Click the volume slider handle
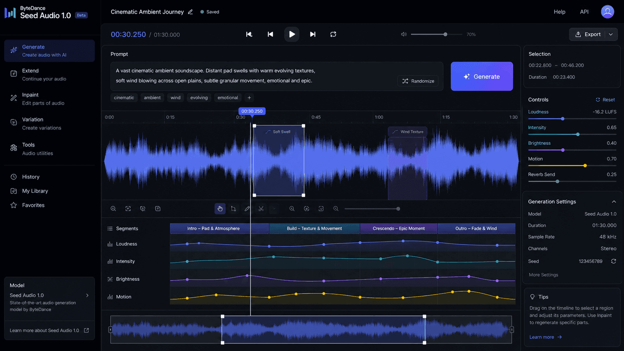The height and width of the screenshot is (351, 624). 445,34
